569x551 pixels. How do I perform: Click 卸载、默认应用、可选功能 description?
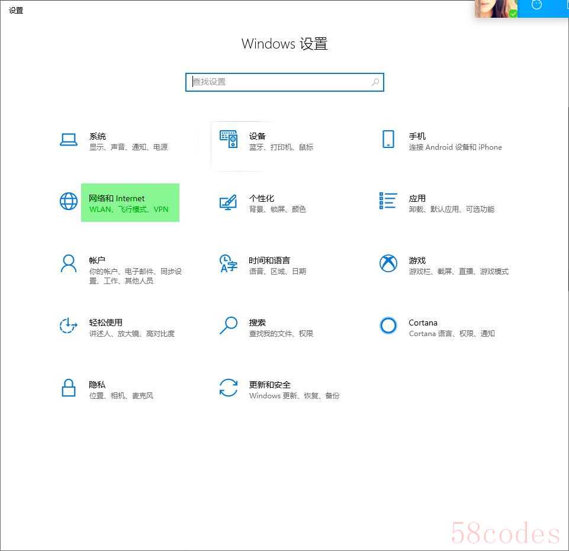[x=452, y=210]
